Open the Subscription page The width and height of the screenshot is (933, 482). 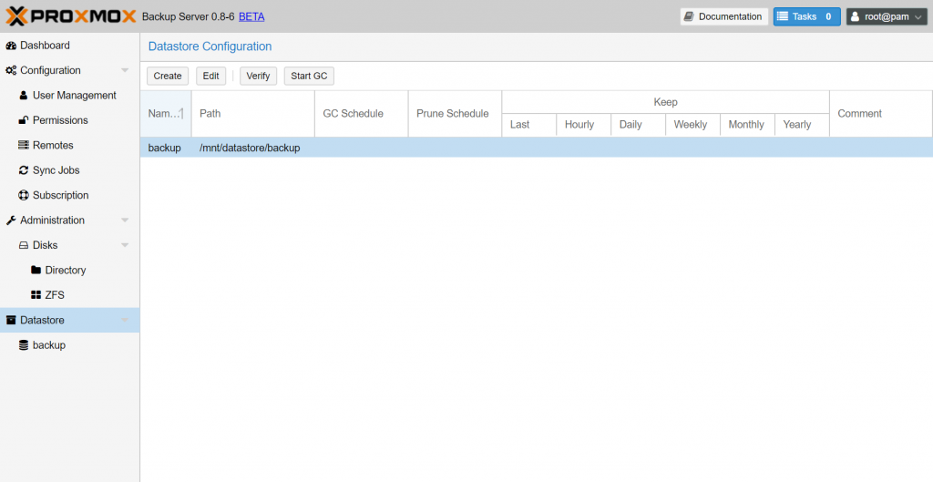tap(69, 195)
